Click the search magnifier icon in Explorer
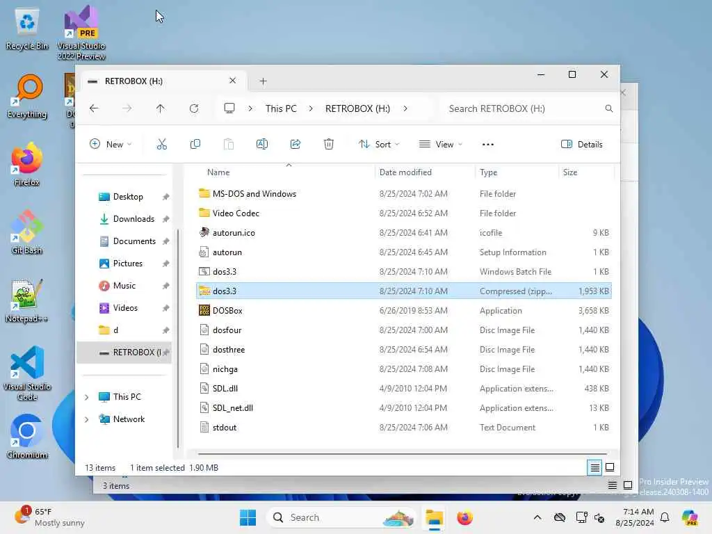 pyautogui.click(x=609, y=108)
